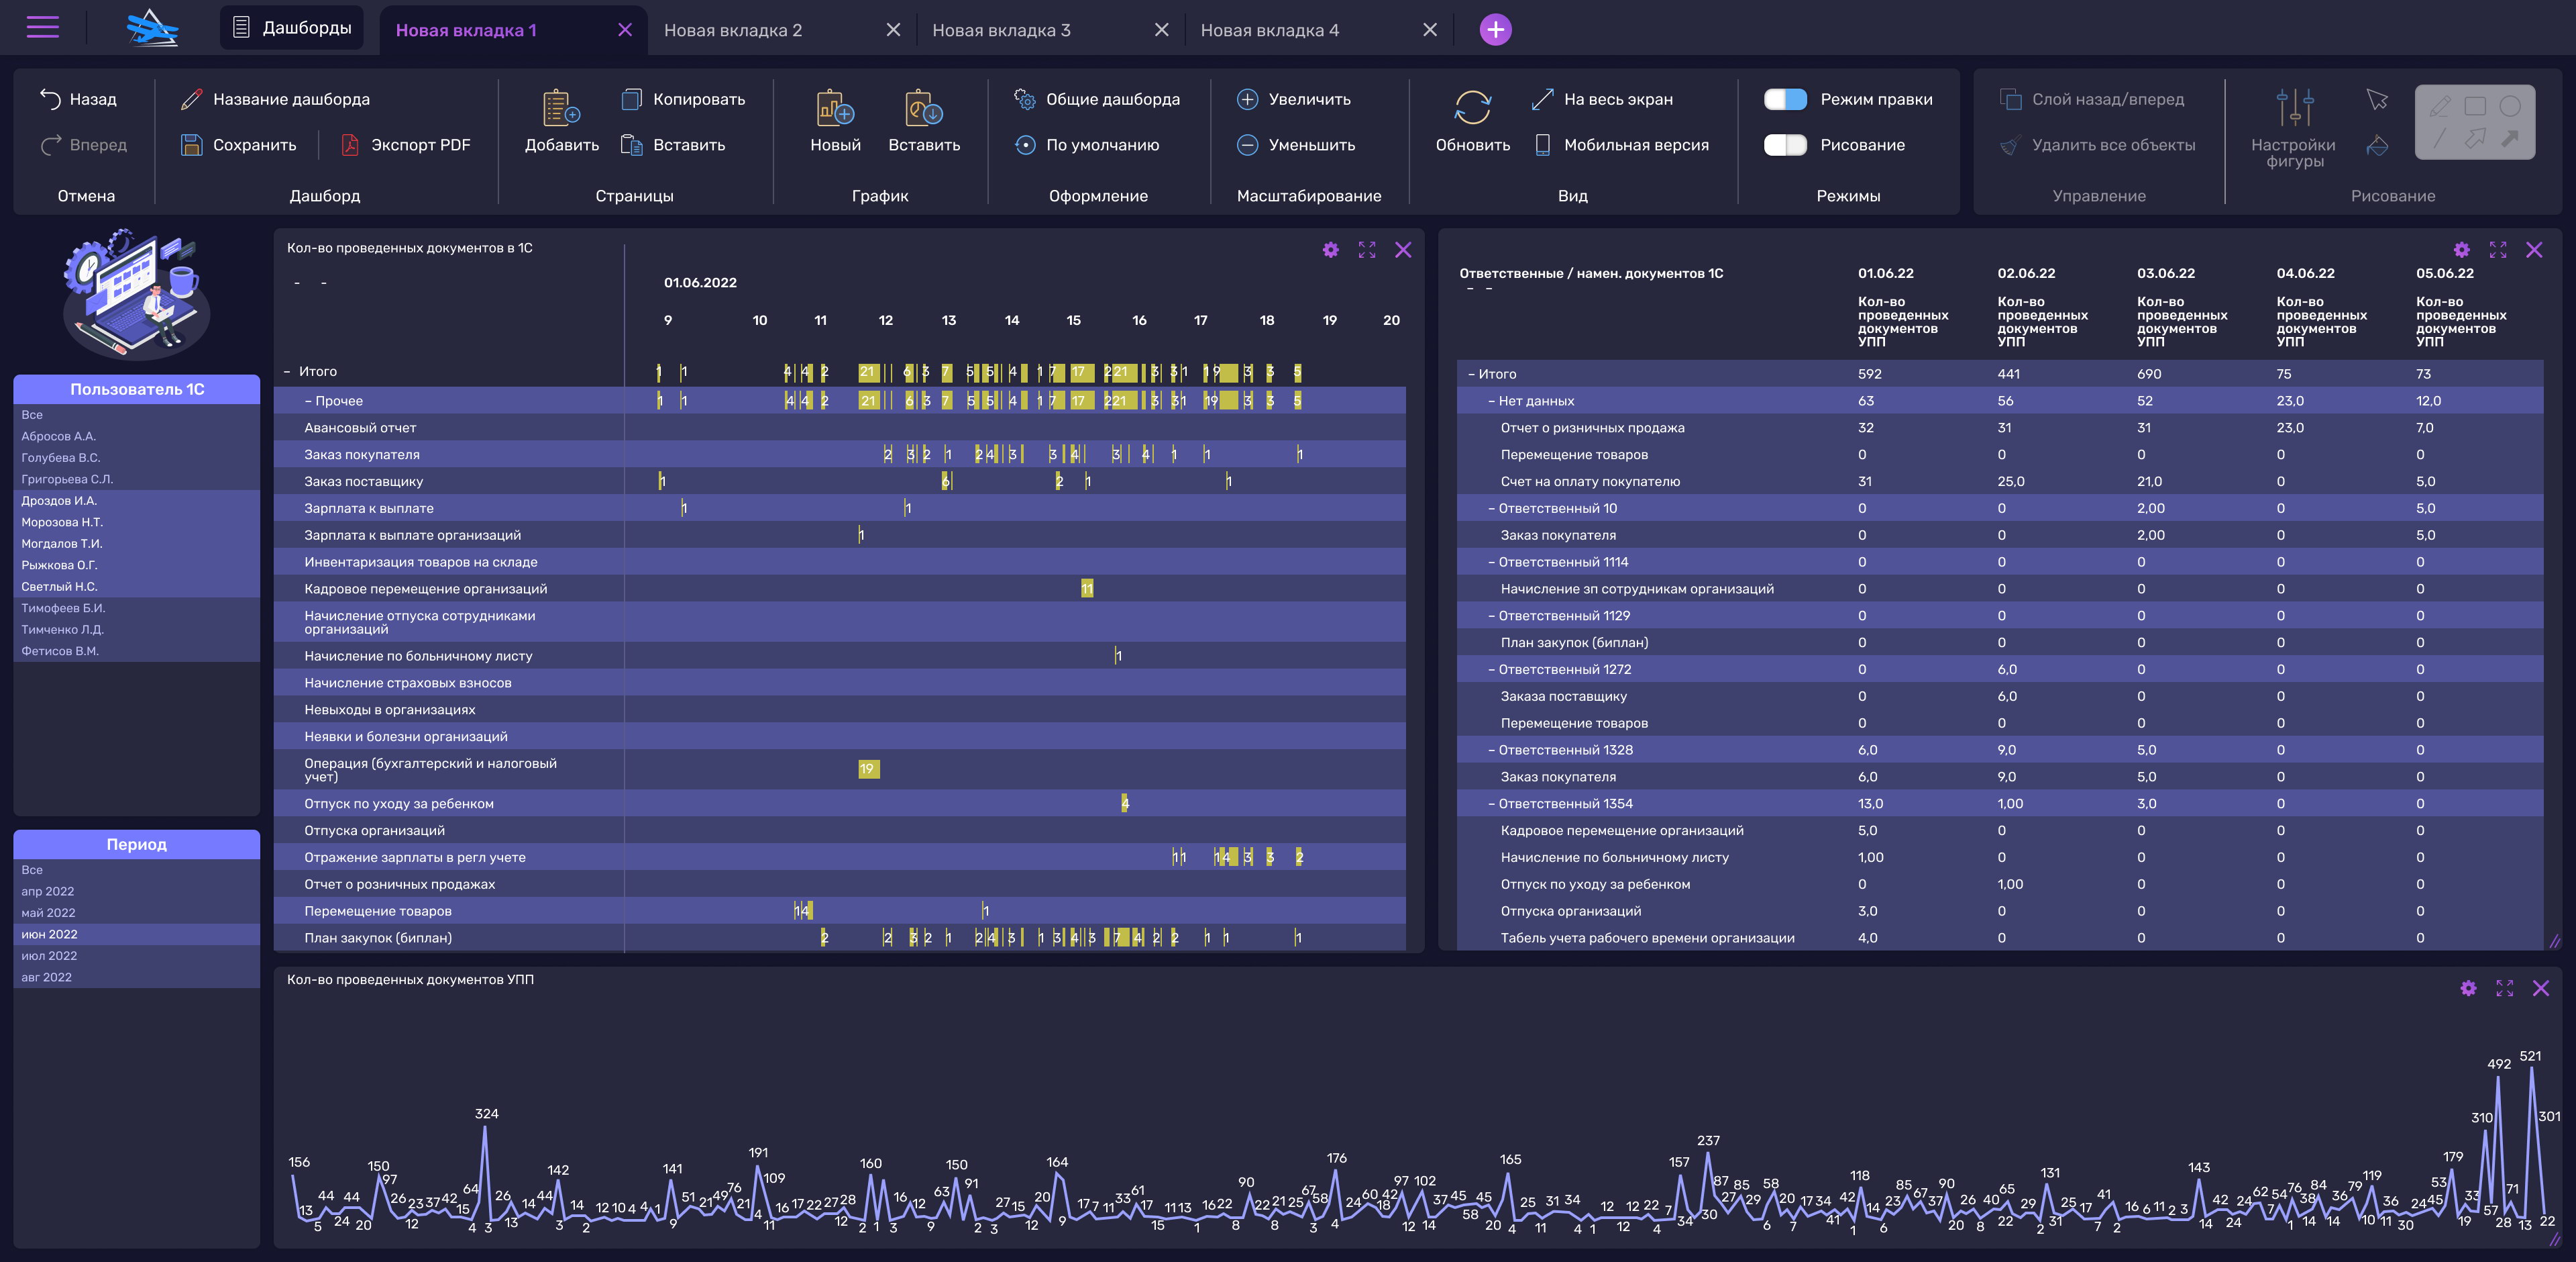Screen dimensions: 2576x1262
Task: Enable the Рисование mode switch
Action: click(1785, 145)
